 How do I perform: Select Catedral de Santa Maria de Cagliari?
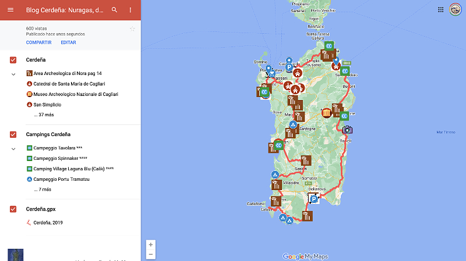69,84
